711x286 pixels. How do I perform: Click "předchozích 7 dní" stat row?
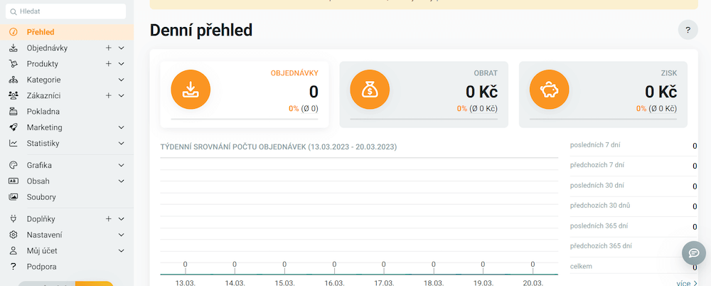pos(634,166)
